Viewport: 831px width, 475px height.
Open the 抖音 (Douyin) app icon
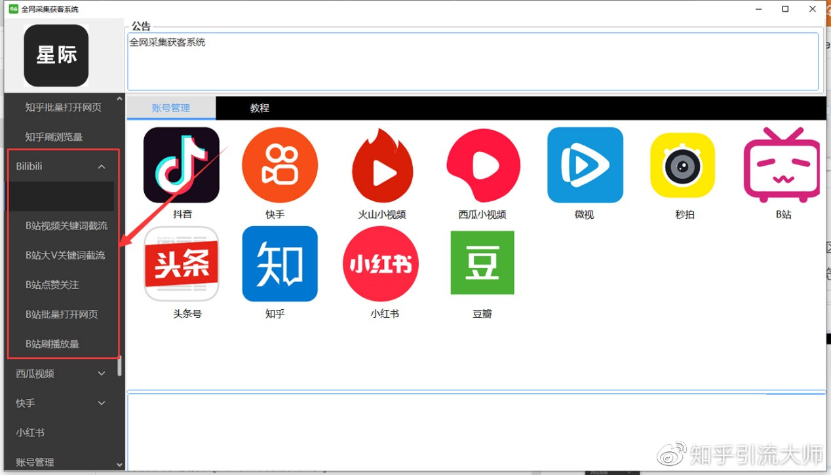pyautogui.click(x=182, y=165)
